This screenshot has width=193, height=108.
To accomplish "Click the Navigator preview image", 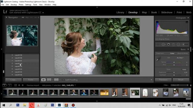I will [22, 35].
